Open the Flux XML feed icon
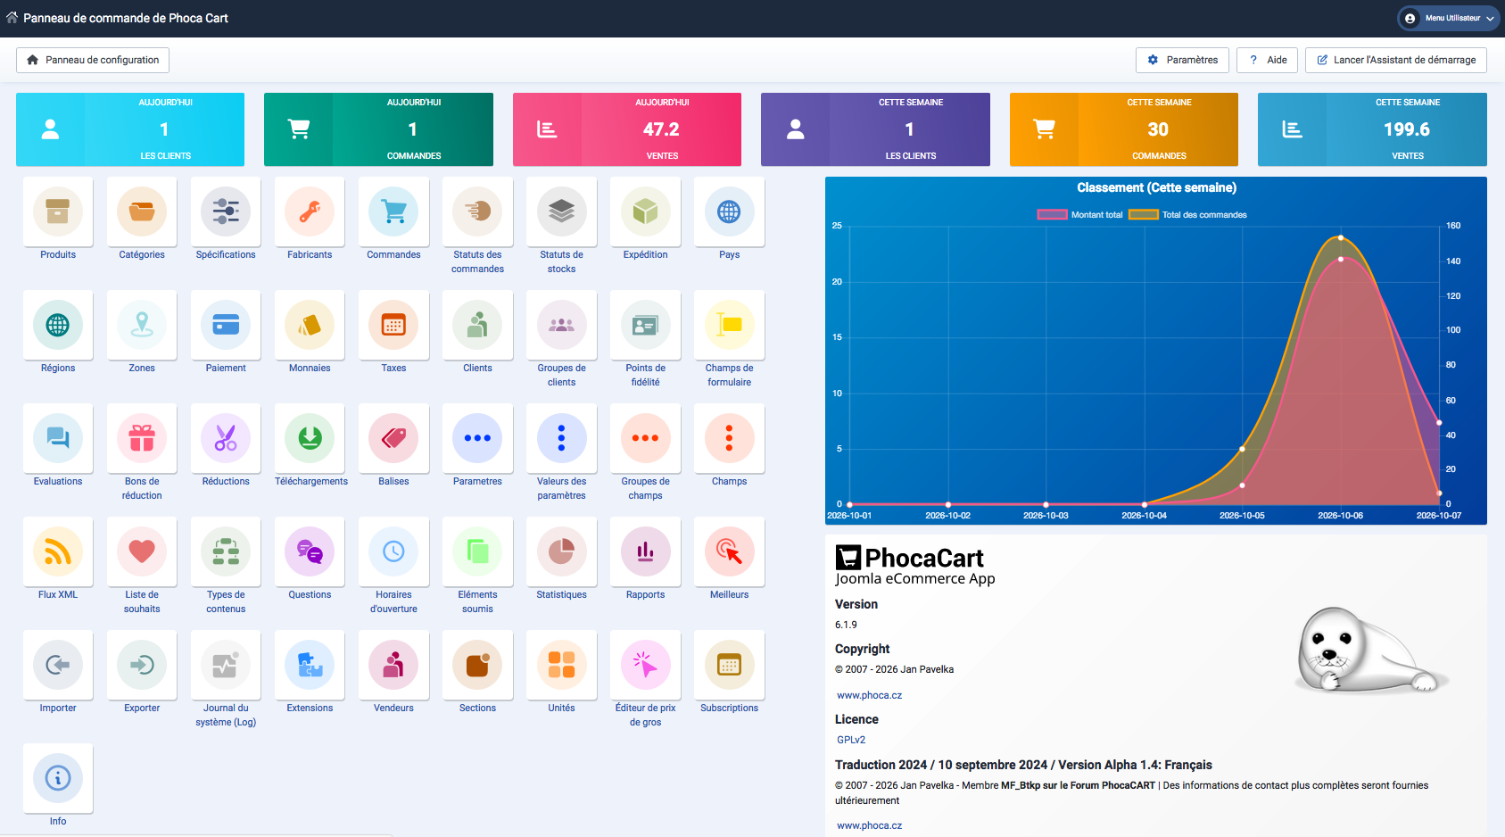The width and height of the screenshot is (1505, 837). (x=58, y=551)
